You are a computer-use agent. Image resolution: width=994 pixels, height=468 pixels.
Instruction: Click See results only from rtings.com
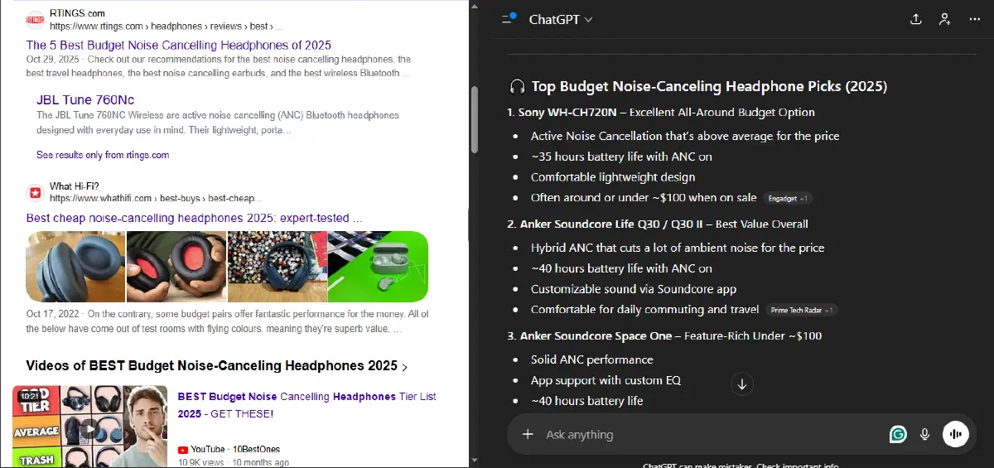point(103,155)
